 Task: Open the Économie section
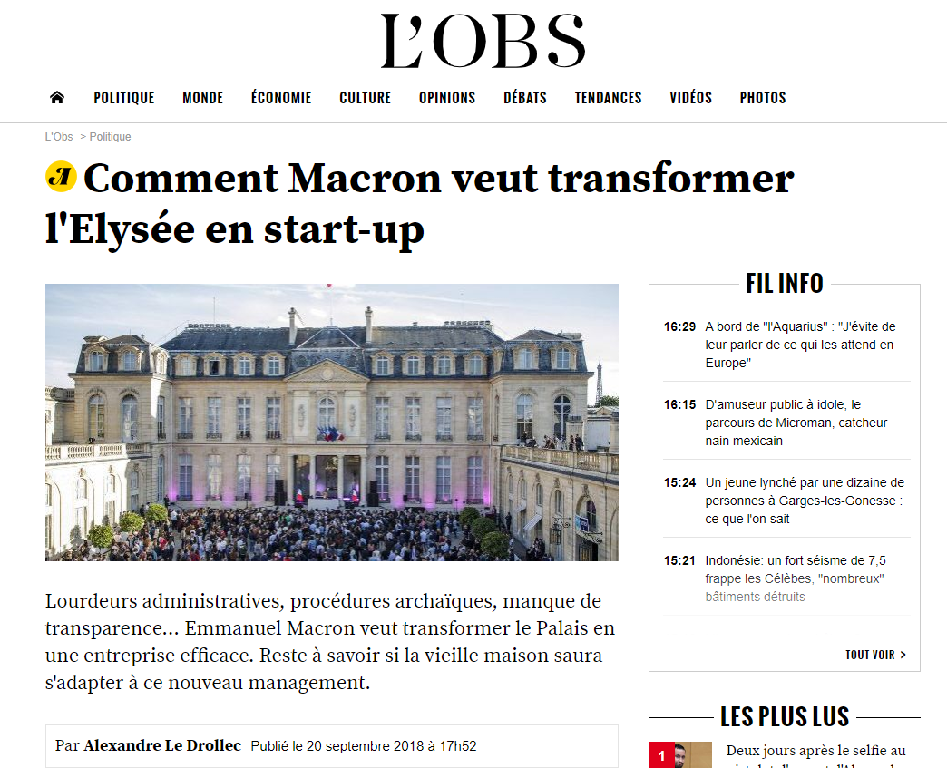[281, 98]
